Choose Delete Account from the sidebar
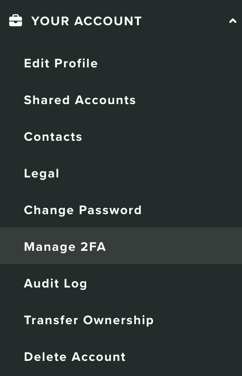This screenshot has height=376, width=242. [x=75, y=357]
